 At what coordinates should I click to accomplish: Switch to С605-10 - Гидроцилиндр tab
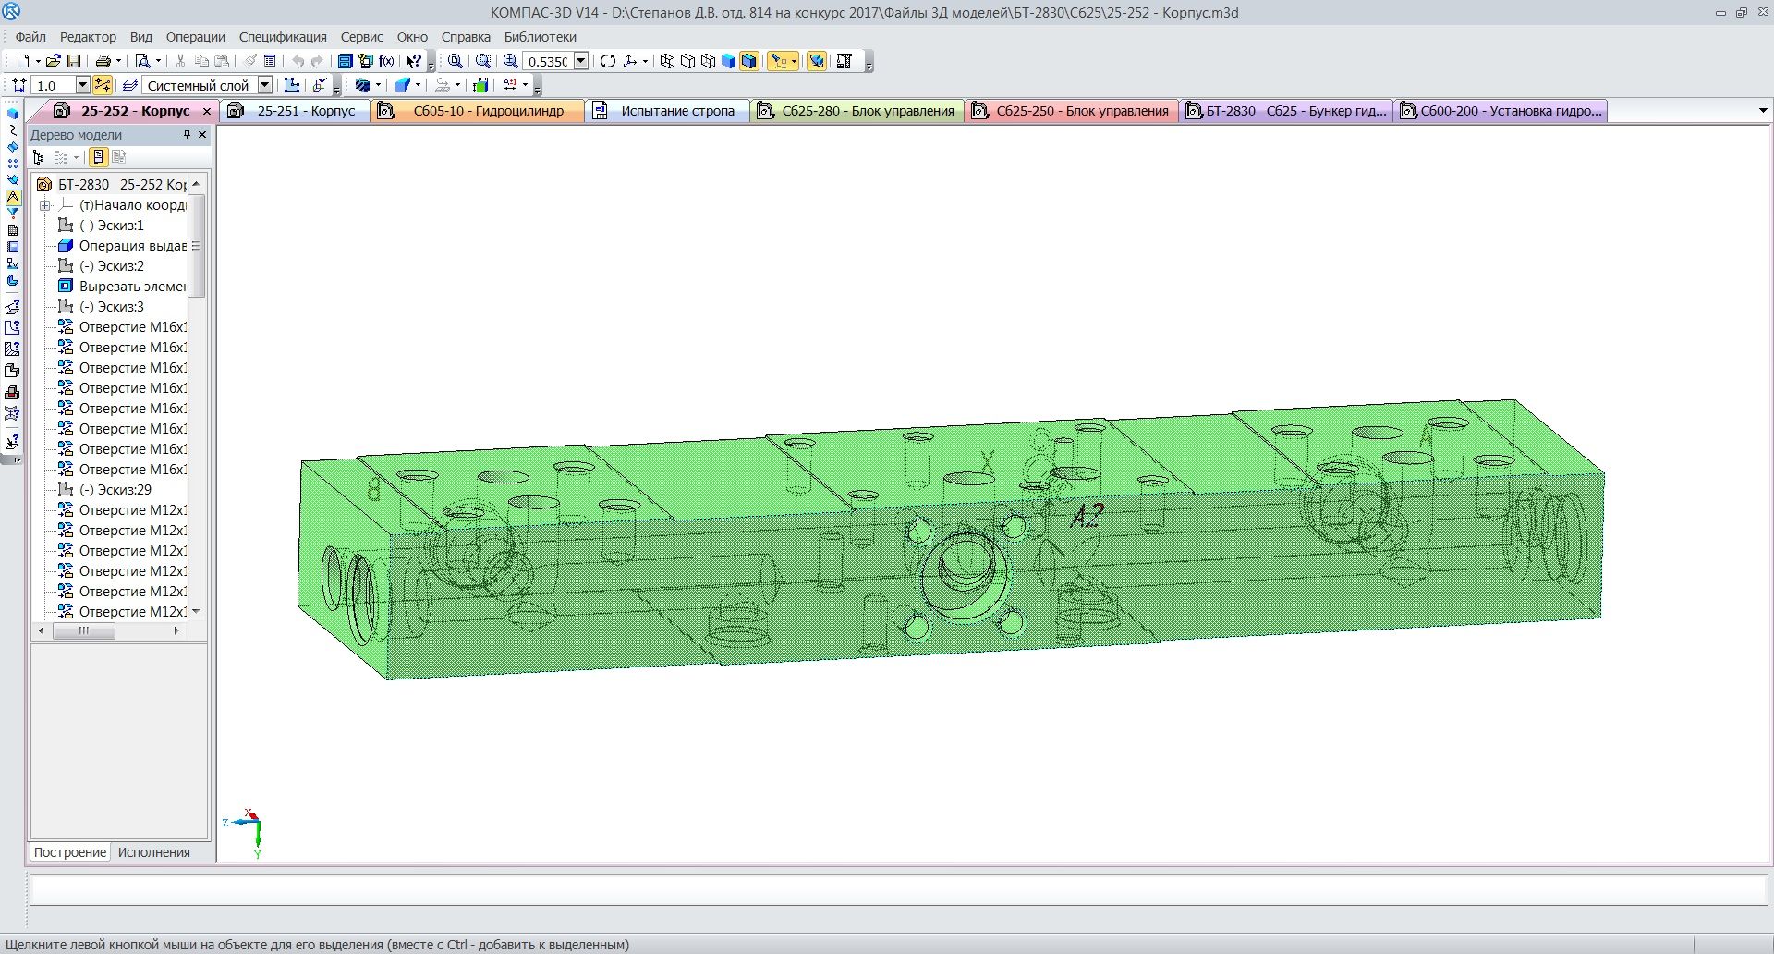pos(487,111)
